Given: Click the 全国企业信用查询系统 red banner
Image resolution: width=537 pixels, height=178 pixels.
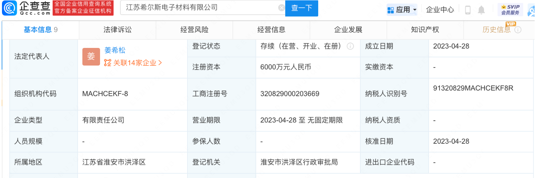Looking at the screenshot, I should coord(83,8).
